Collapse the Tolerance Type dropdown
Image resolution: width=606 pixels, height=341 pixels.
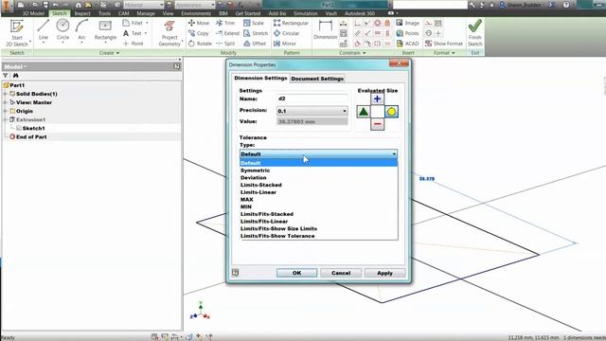point(394,153)
